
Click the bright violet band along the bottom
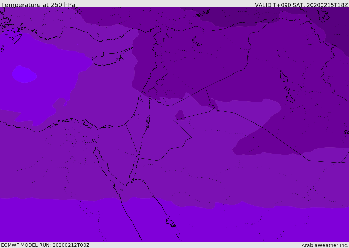68,221
